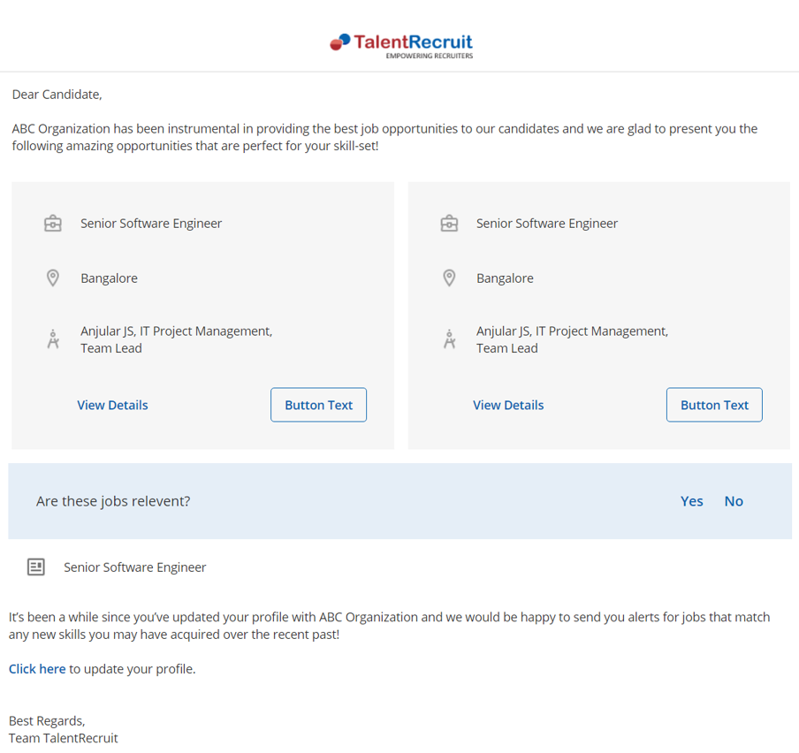
Task: Click the Bangalore location in left card
Action: [x=109, y=278]
